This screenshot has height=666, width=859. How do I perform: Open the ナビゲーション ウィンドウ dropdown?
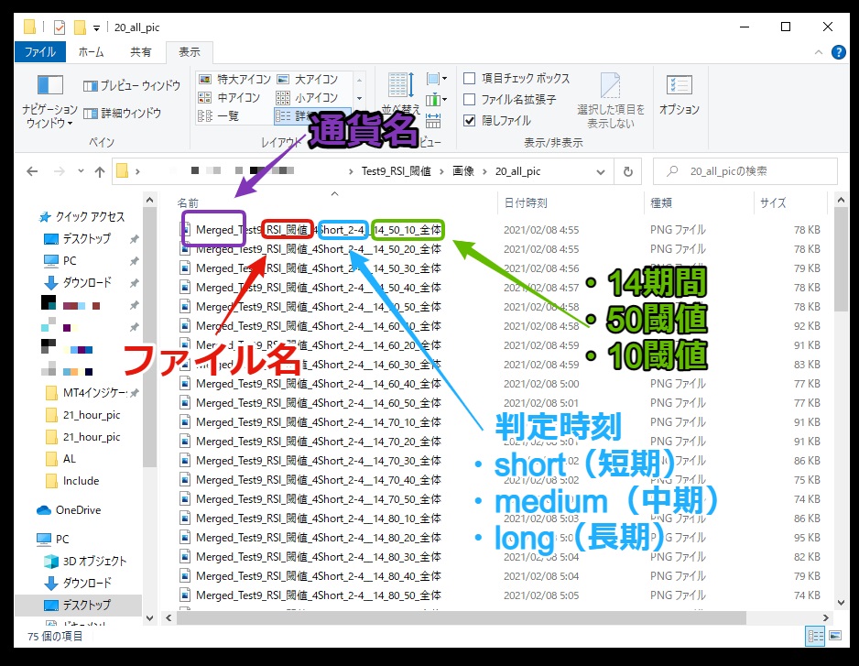click(49, 102)
